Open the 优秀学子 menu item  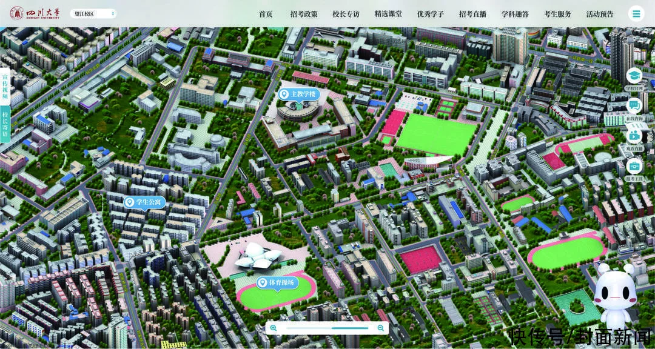pos(431,14)
